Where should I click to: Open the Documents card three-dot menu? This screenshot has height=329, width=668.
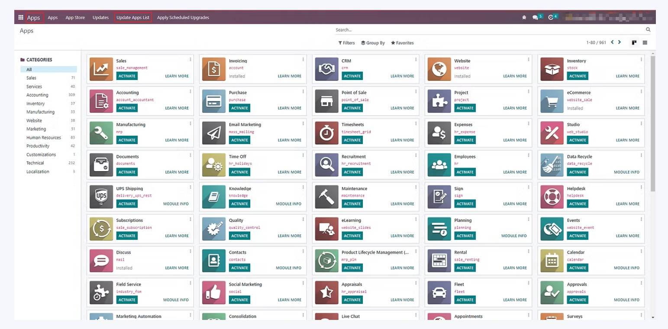[190, 155]
